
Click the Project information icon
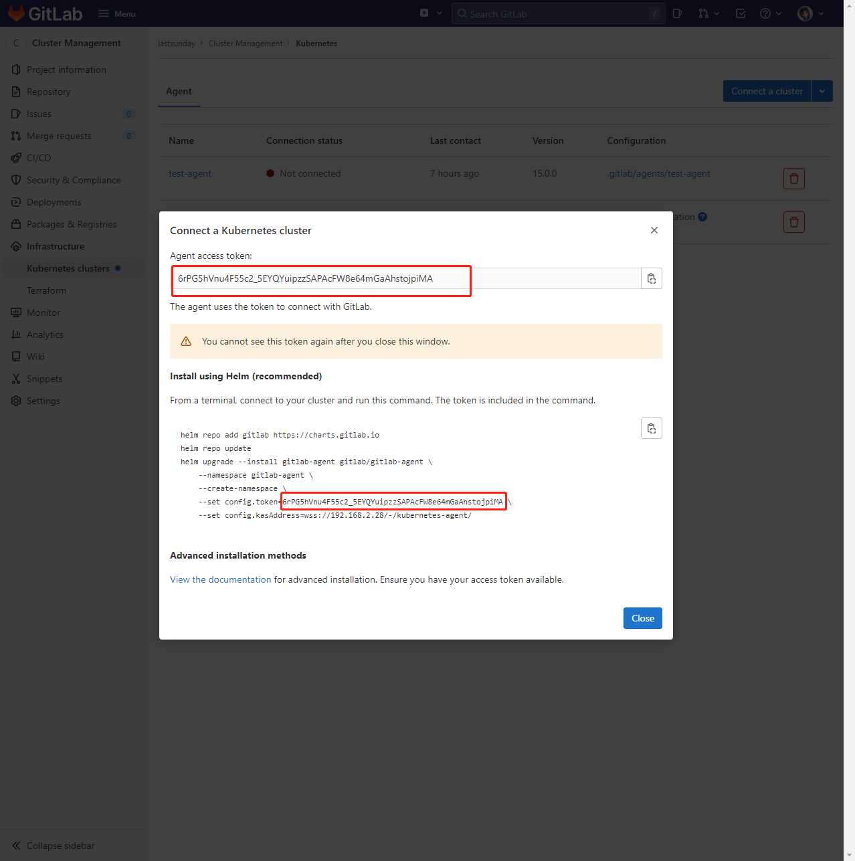coord(16,70)
